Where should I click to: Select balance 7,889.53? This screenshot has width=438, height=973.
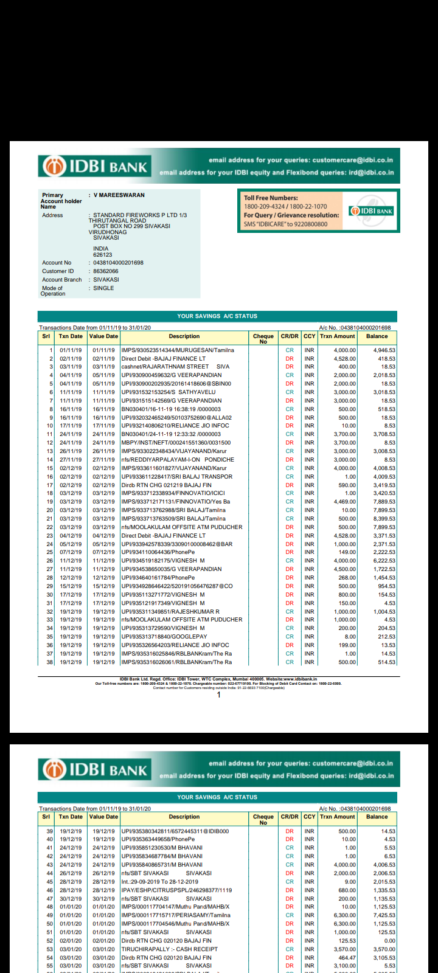tap(384, 502)
